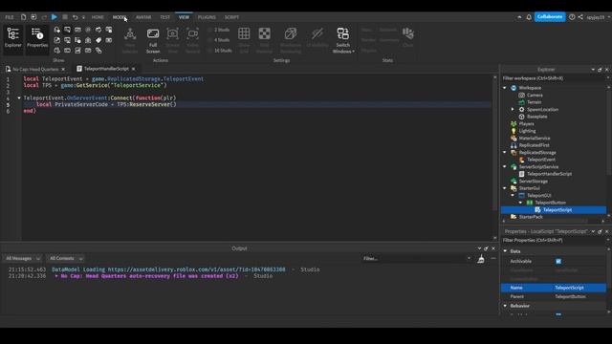The image size is (612, 344).
Task: Switch to the HOME ribbon tab
Action: point(98,17)
